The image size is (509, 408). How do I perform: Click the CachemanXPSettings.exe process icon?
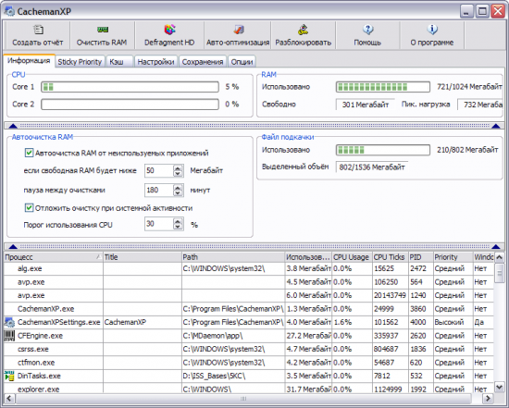tap(9, 322)
